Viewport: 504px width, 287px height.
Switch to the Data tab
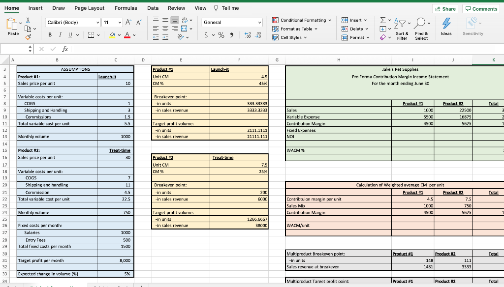point(153,8)
